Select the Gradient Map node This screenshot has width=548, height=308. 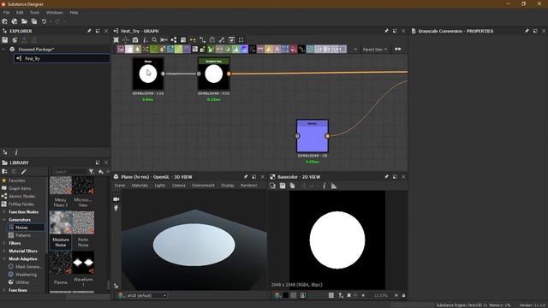(x=213, y=74)
